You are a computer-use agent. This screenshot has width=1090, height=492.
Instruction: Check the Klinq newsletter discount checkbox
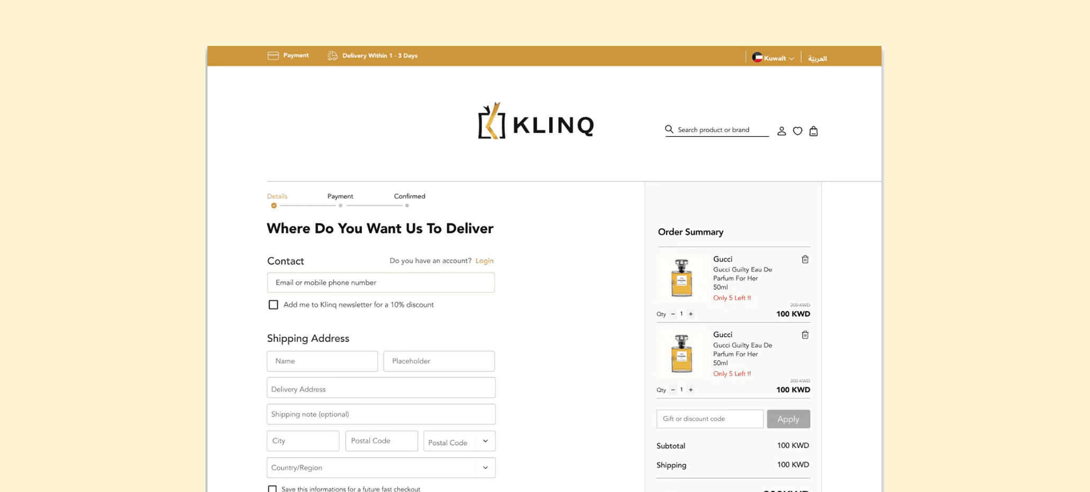(273, 305)
